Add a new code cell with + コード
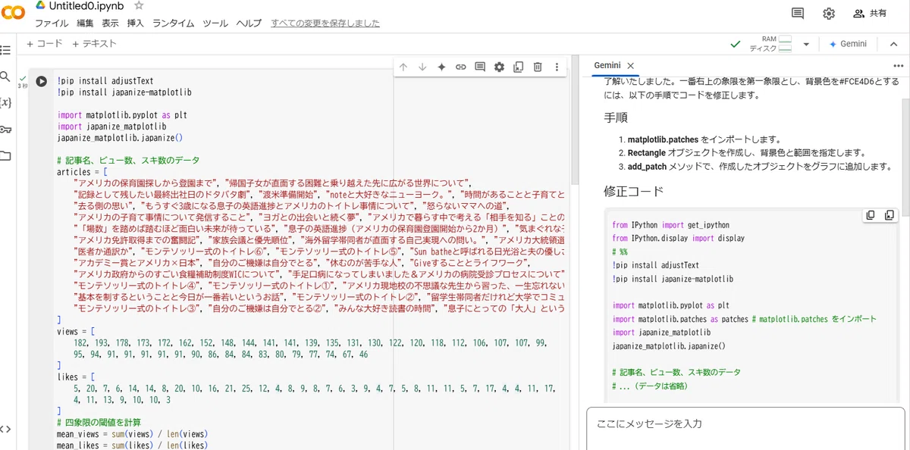910x450 pixels. coord(45,44)
